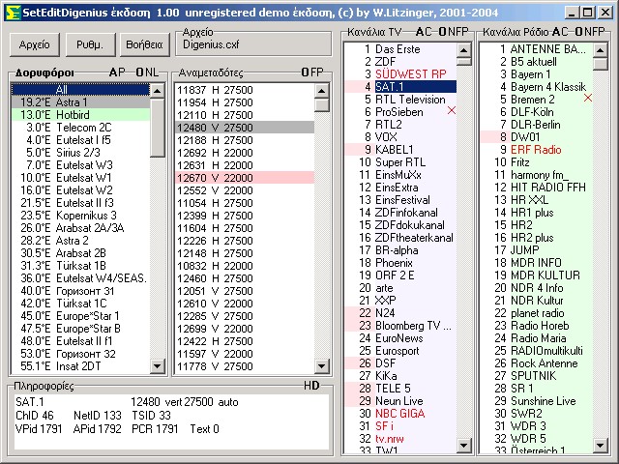Open the Αρχείο file menu button

click(34, 44)
